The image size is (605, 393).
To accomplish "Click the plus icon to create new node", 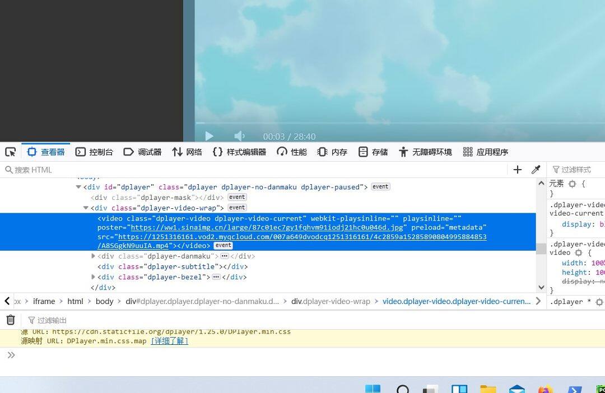I will 518,170.
